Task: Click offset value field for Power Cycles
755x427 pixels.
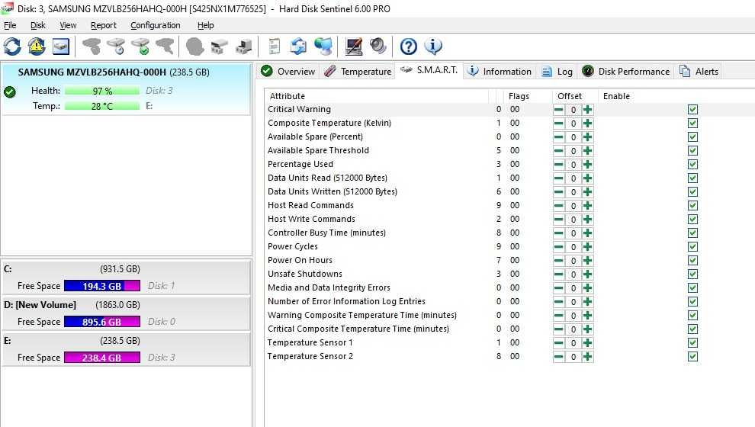Action: 573,247
